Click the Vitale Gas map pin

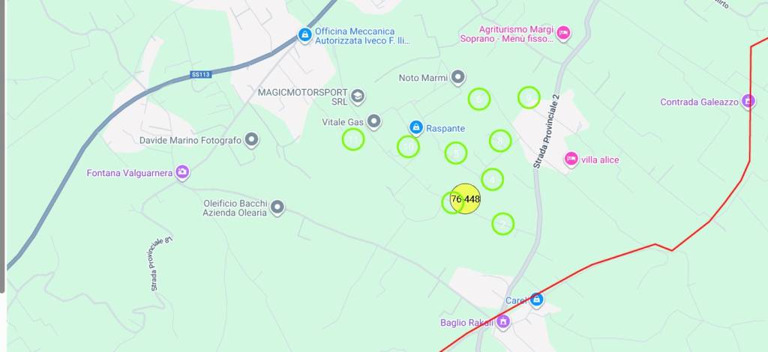(x=373, y=121)
